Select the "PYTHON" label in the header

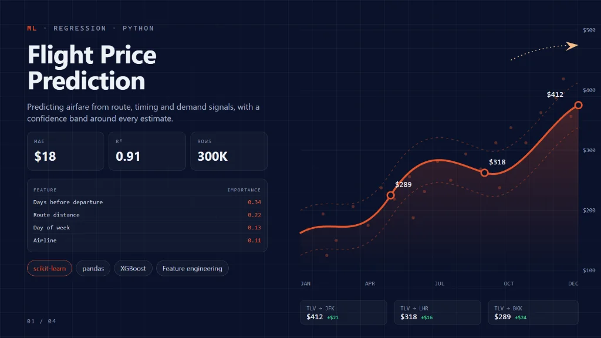pyautogui.click(x=139, y=28)
